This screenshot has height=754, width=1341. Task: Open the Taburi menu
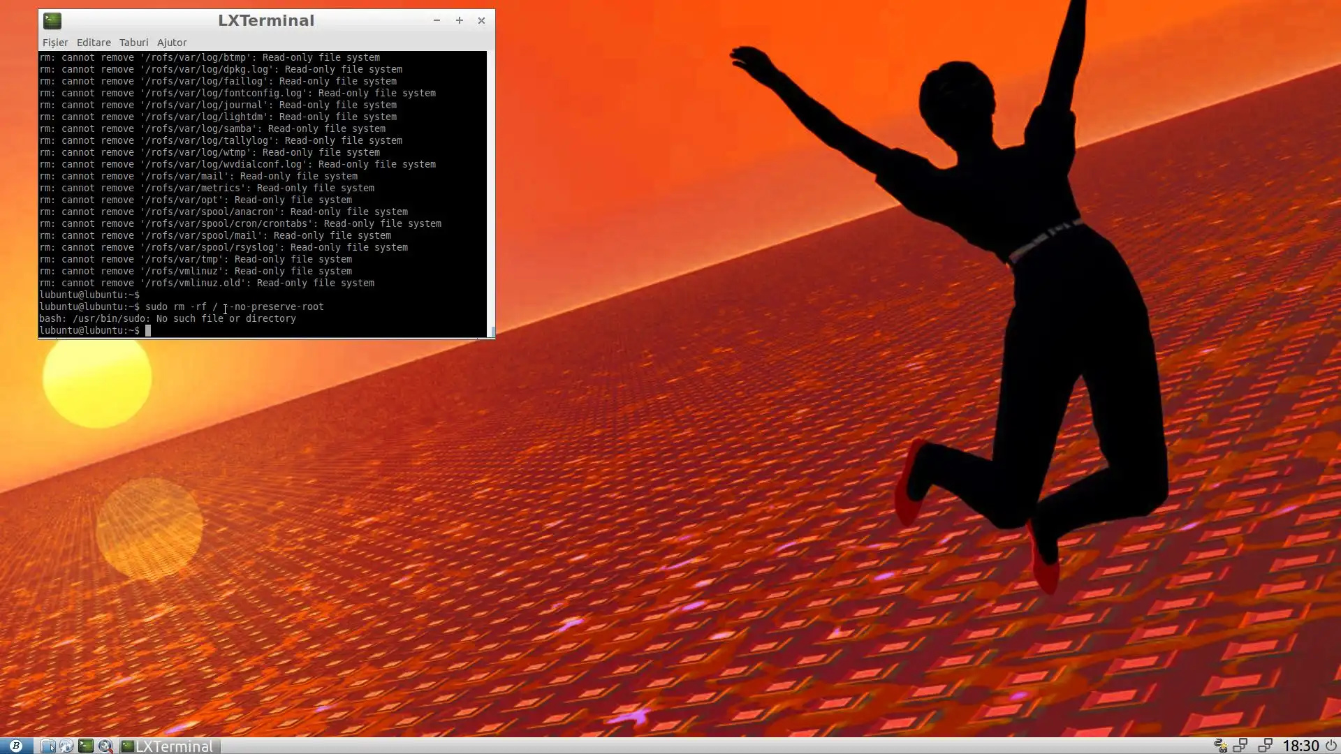pos(133,43)
